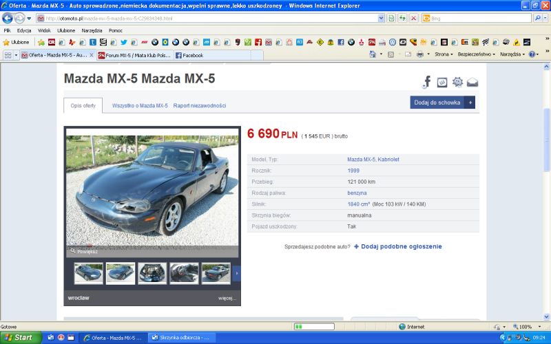Focus the otomoto.pl address bar

click(x=207, y=19)
